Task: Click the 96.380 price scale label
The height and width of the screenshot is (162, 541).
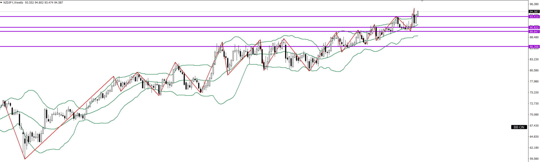Action: click(534, 4)
